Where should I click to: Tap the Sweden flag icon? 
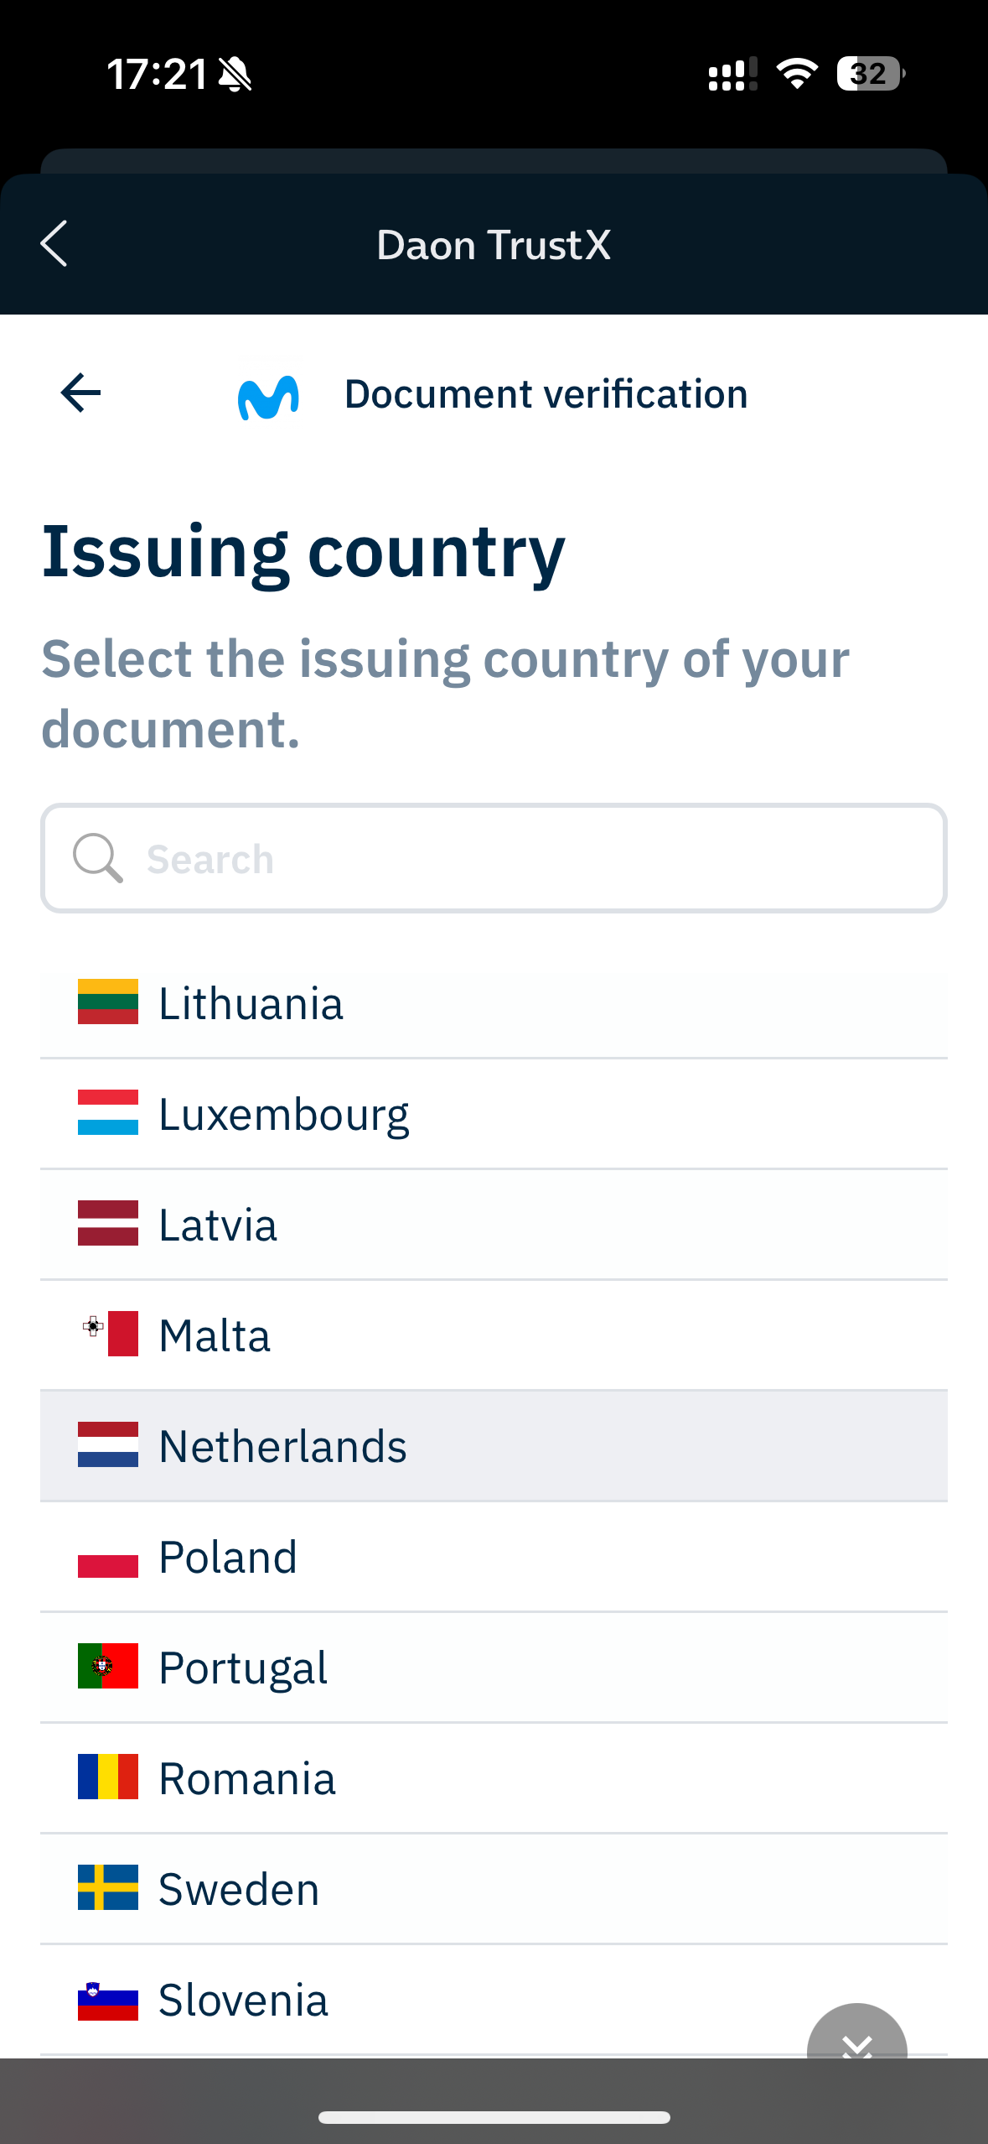pyautogui.click(x=108, y=1887)
